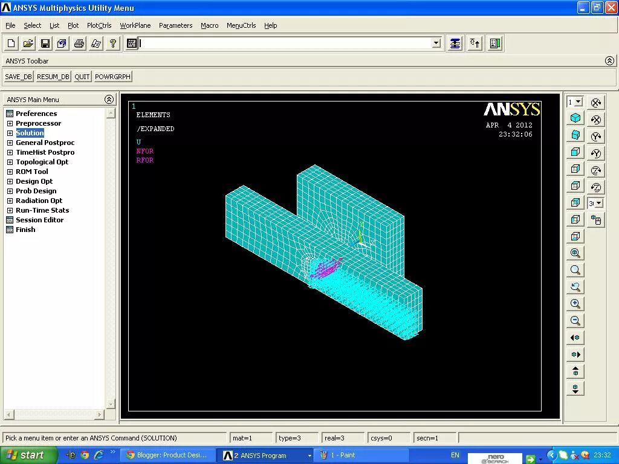This screenshot has width=619, height=464.
Task: Open the WorkPlane menu
Action: 135,25
